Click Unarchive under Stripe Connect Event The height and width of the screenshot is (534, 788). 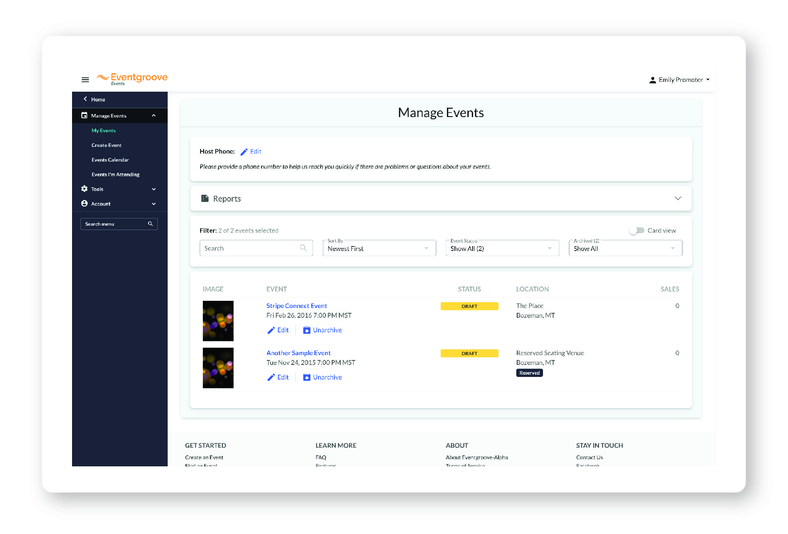[327, 330]
